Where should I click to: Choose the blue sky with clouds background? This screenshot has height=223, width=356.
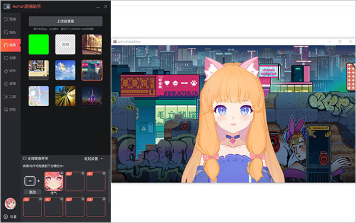65,70
